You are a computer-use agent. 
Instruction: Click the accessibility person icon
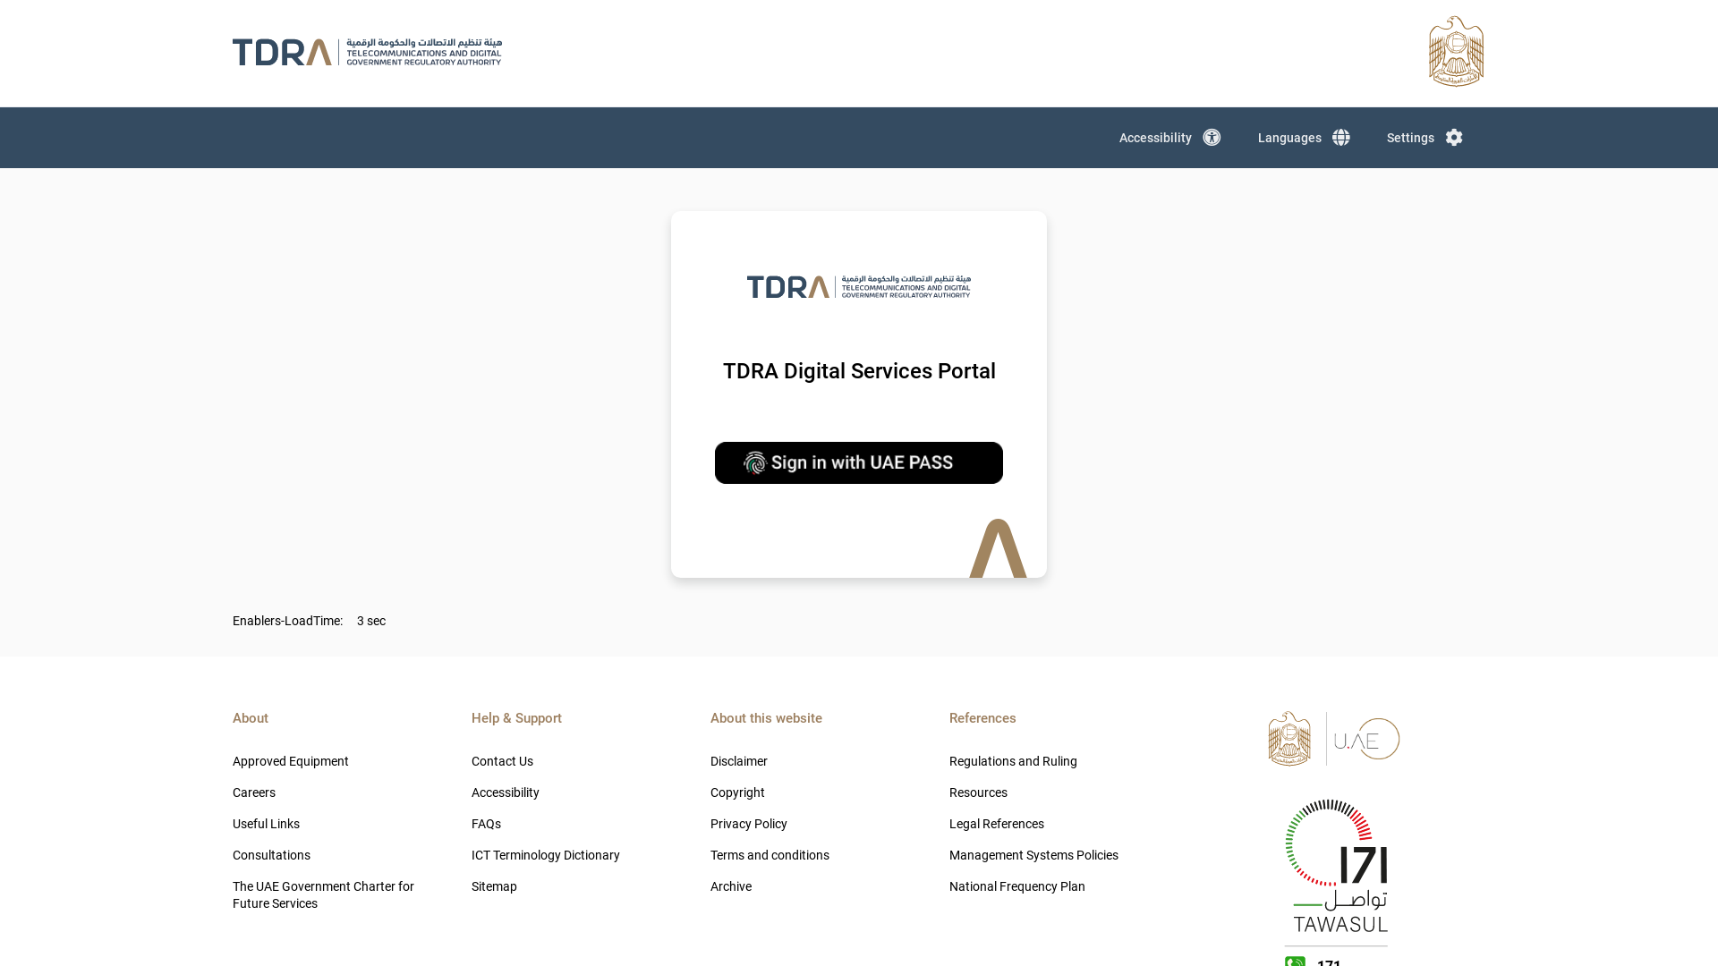[1212, 138]
